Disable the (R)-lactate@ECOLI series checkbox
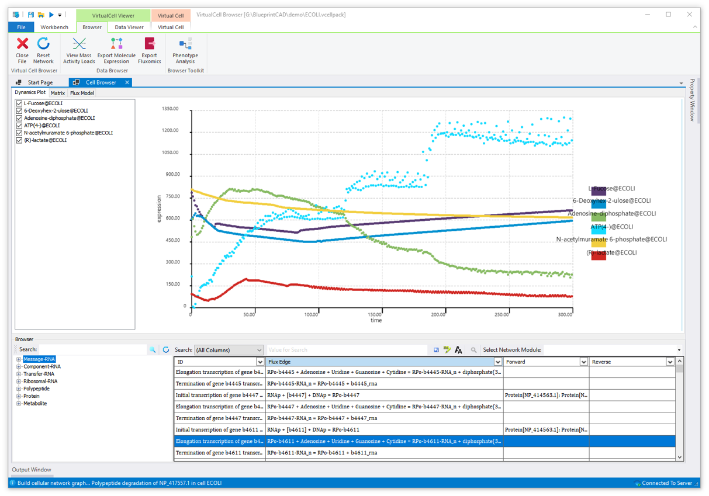Screen dimensions: 709x496 click(19, 140)
